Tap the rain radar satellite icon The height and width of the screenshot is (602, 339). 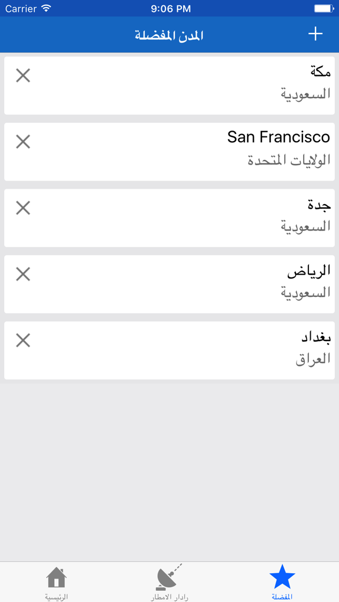[x=168, y=579]
